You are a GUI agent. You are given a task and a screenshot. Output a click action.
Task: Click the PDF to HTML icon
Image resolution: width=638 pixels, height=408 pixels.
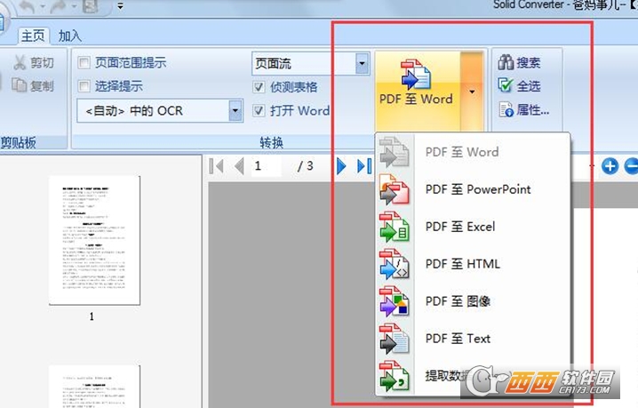(394, 264)
